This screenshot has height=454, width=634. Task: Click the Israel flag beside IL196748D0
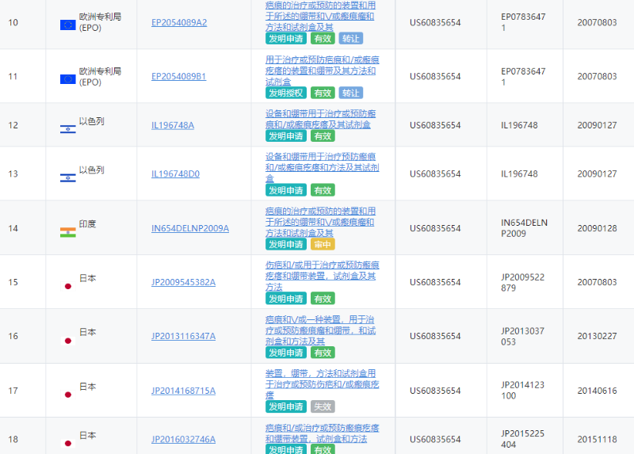(67, 177)
